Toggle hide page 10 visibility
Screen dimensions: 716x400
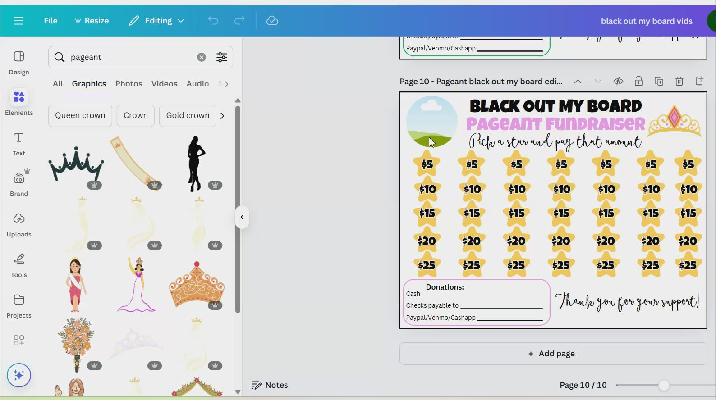point(618,82)
